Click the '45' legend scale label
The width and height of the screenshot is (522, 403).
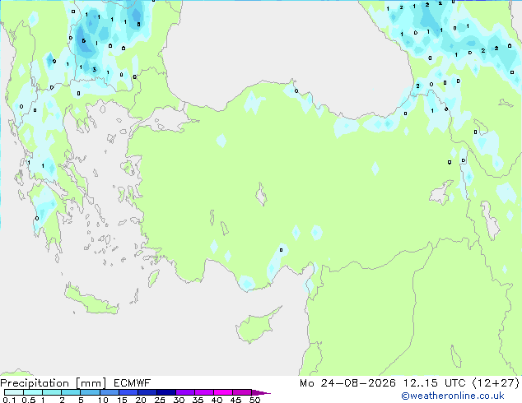pos(235,400)
